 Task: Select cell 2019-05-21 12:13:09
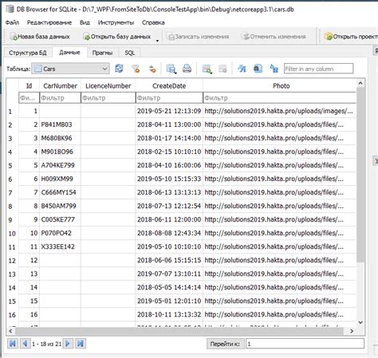coord(169,111)
